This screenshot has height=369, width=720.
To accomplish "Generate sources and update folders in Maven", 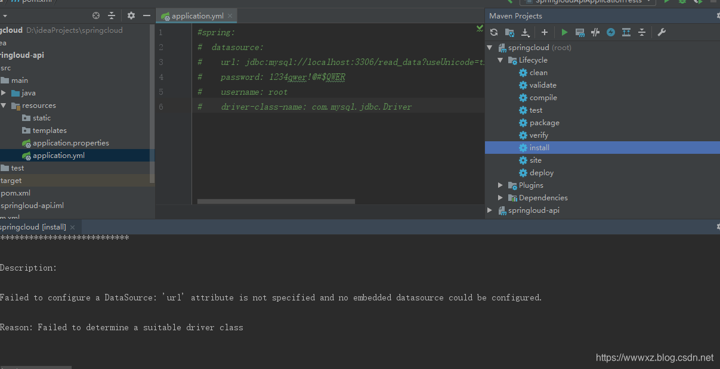I will (x=509, y=32).
